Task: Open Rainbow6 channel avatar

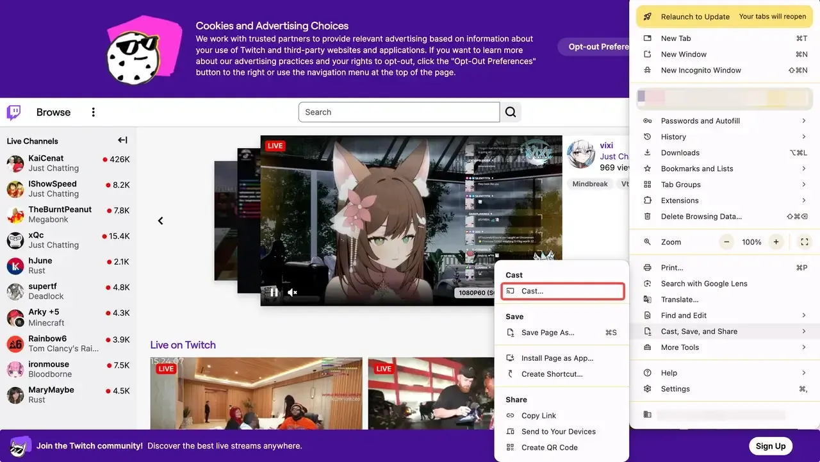Action: [15, 344]
